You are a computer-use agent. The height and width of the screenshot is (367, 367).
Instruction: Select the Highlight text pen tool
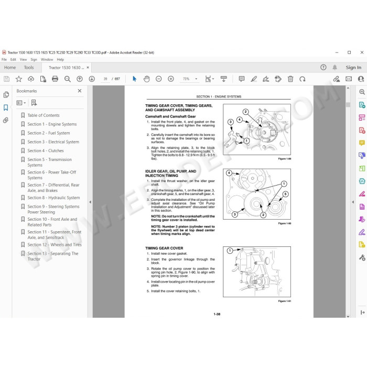[254, 79]
